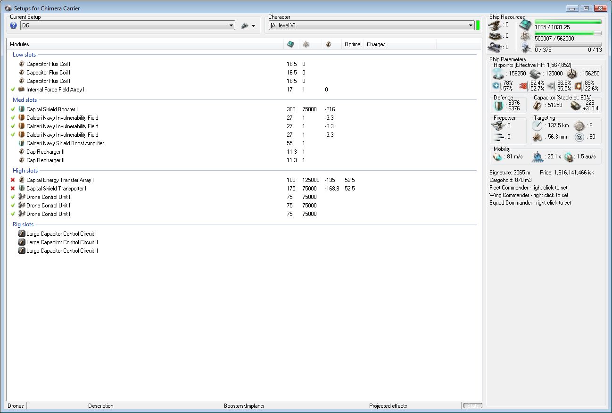Click the kinetic resistance icon beside 86.8%
612x413 pixels.
coord(551,85)
